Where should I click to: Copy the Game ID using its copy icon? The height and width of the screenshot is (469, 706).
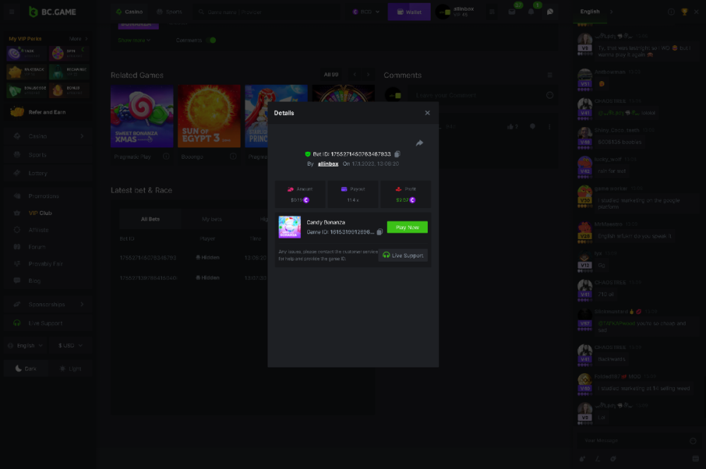[x=380, y=231]
